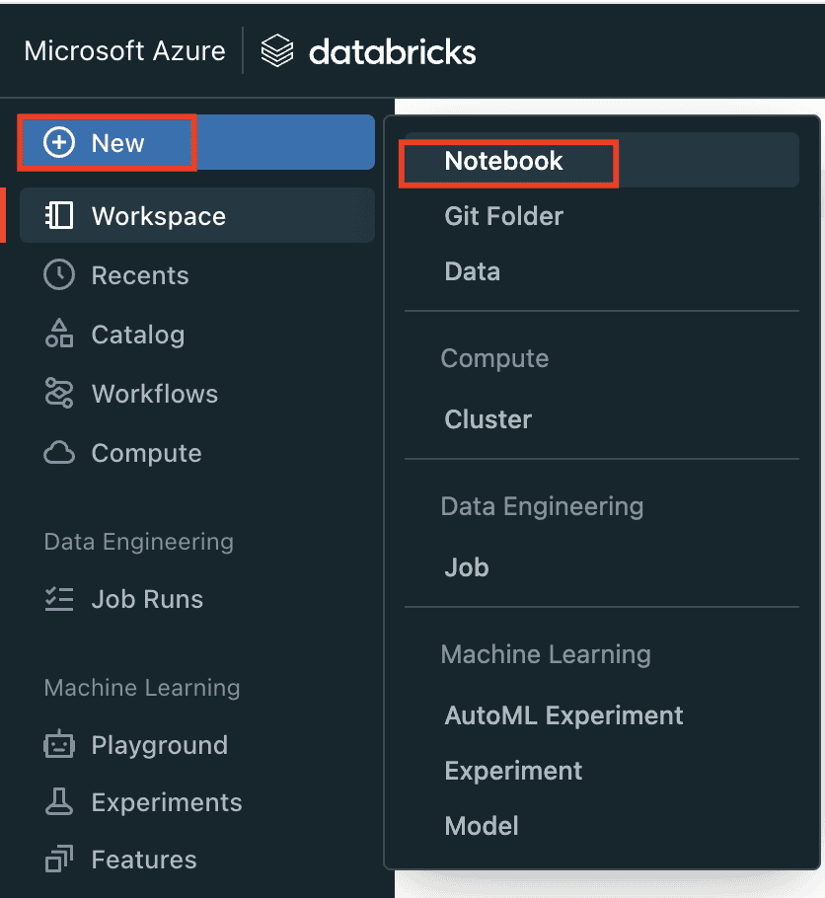Choose Model in the New menu
The height and width of the screenshot is (898, 825).
(481, 826)
